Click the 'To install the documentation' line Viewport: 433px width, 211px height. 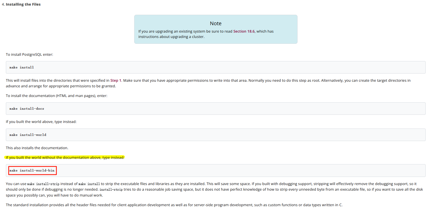(56, 96)
